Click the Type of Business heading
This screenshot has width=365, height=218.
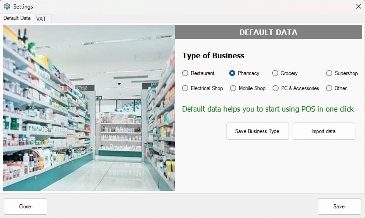point(213,56)
